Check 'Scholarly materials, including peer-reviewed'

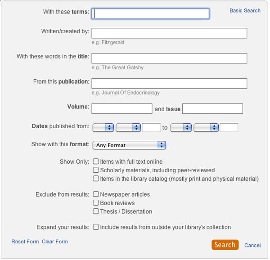[x=96, y=170]
